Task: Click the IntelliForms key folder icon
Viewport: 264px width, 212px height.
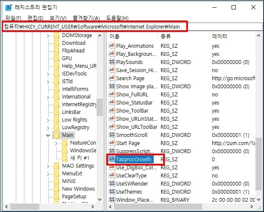Action: (x=56, y=89)
